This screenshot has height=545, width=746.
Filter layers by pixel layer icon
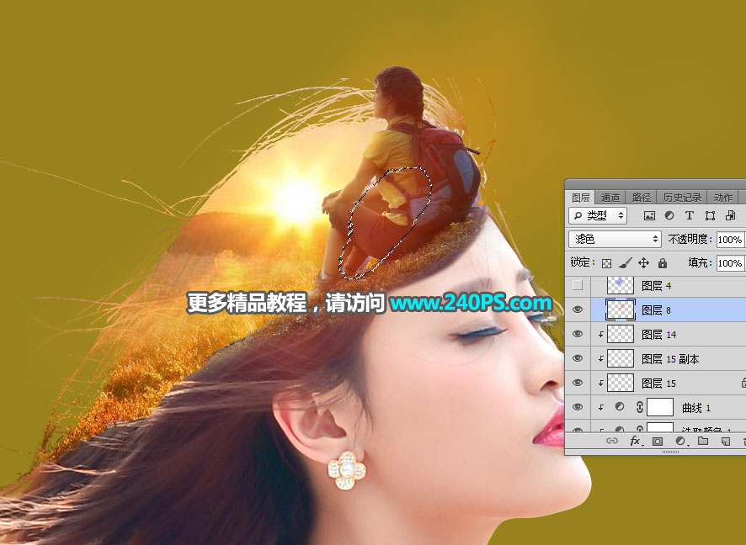tap(649, 215)
